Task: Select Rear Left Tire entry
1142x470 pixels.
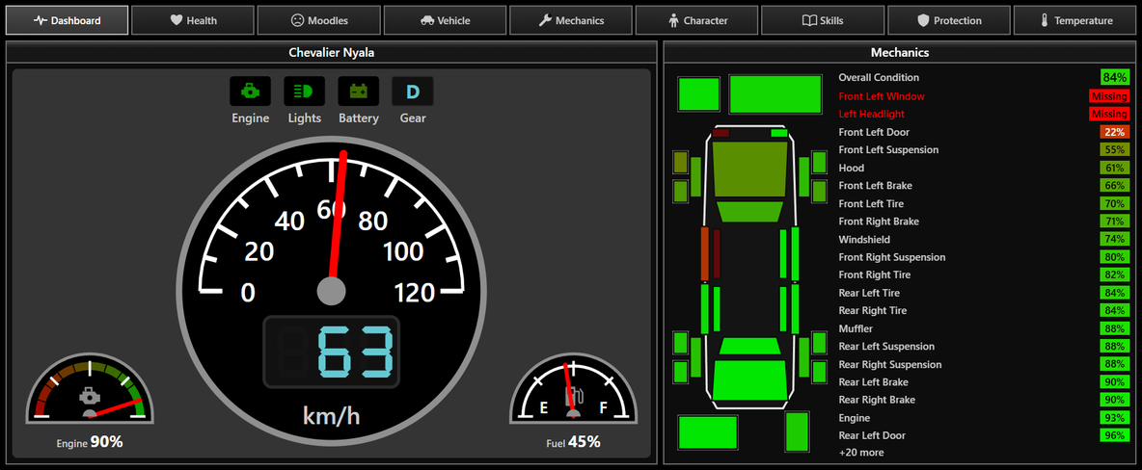Action: (983, 293)
